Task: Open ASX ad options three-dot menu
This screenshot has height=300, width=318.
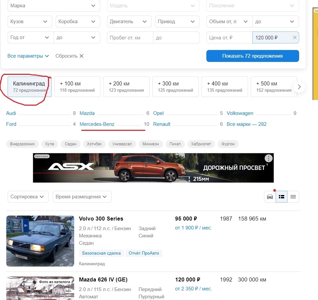Action: [269, 158]
